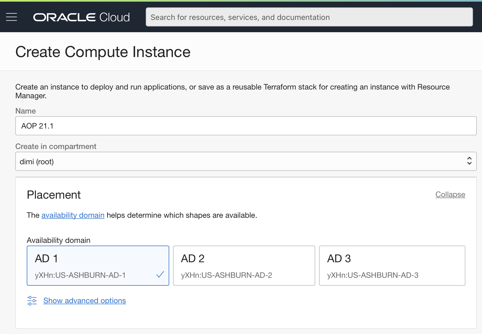Viewport: 482px width, 334px height.
Task: Select the AD 1 availability domain
Action: (x=98, y=266)
